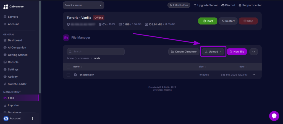The width and height of the screenshot is (283, 124).
Task: Click the Offline status badge
Action: 99,18
